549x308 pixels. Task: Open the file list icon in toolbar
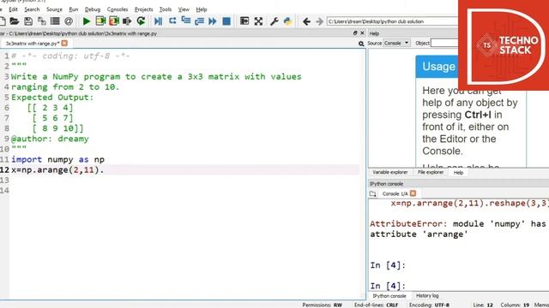55,21
